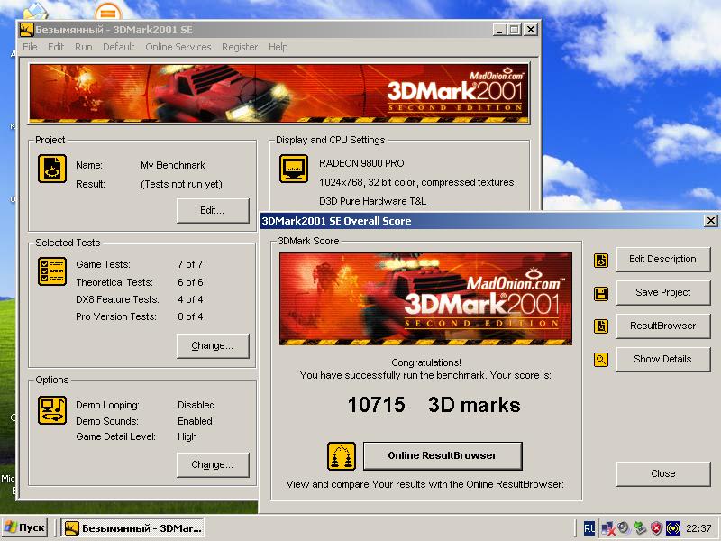The image size is (721, 541).
Task: Click the Options demo sound icon
Action: coord(52,410)
